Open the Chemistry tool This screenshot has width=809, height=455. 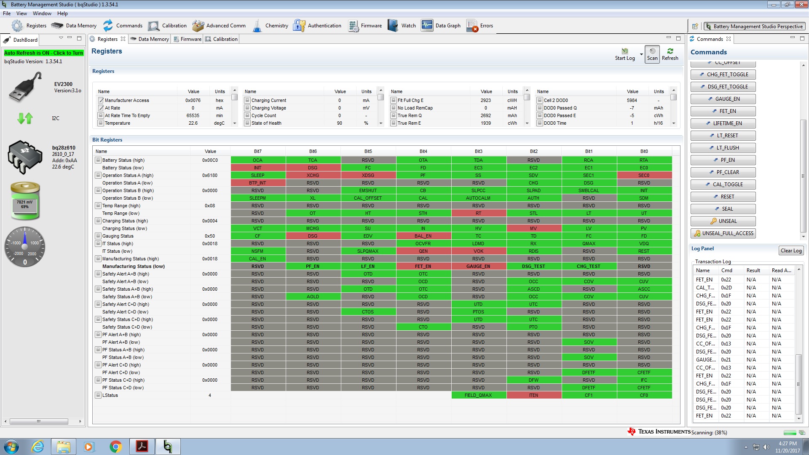point(270,26)
